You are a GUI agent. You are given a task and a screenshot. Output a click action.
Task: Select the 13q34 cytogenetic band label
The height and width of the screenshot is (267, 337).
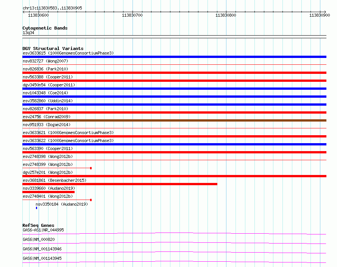28,33
